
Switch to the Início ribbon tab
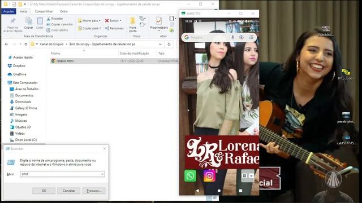point(23,11)
